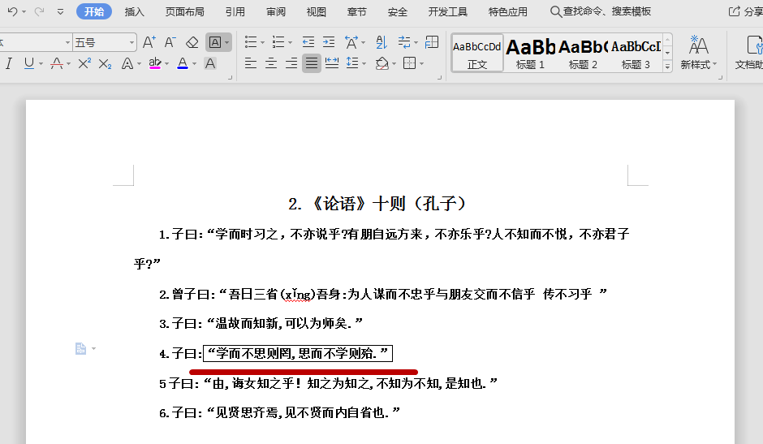Image resolution: width=763 pixels, height=444 pixels.
Task: Click show/hide paragraph marks icon
Action: point(404,42)
